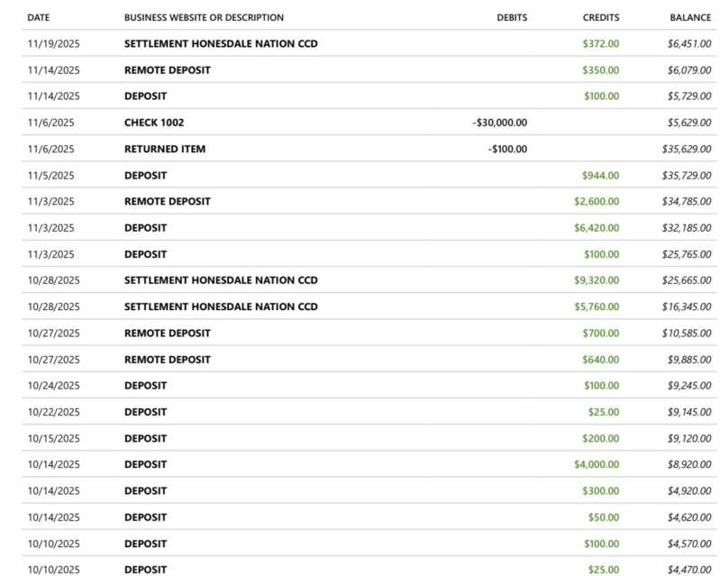Select the $6,451.00 balance value
The height and width of the screenshot is (576, 720).
click(689, 43)
